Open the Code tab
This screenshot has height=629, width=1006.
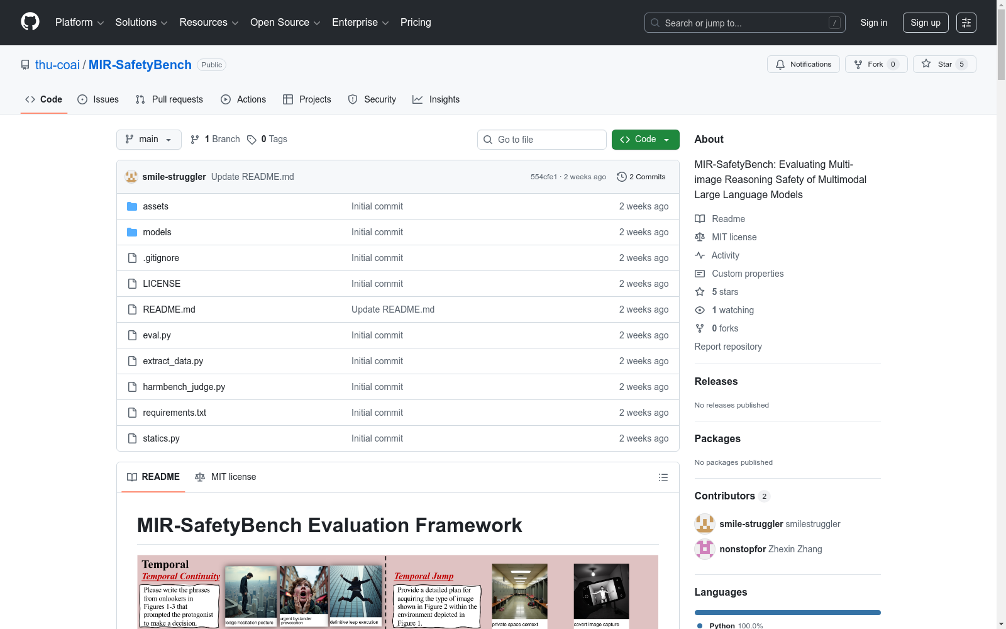[44, 99]
